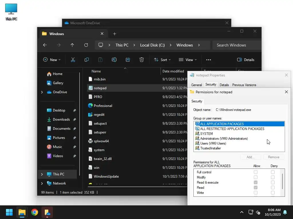Open the New dropdown in Explorer

click(x=52, y=60)
